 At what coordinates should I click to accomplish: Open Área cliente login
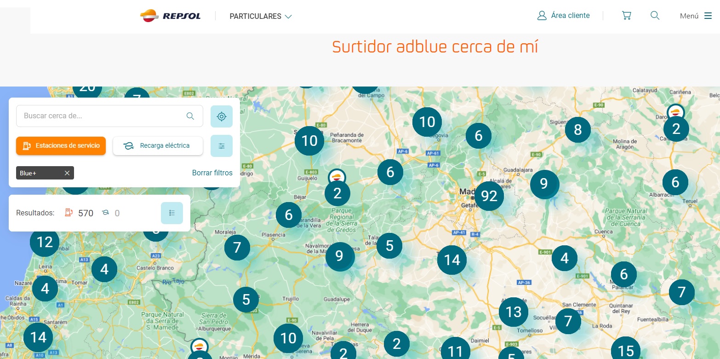click(x=563, y=16)
